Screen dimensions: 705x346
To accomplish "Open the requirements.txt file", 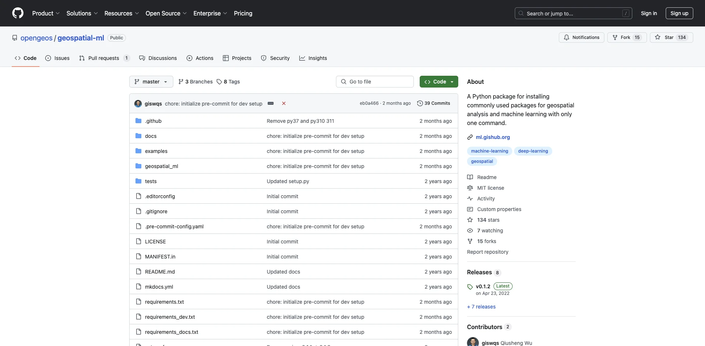I will (164, 302).
